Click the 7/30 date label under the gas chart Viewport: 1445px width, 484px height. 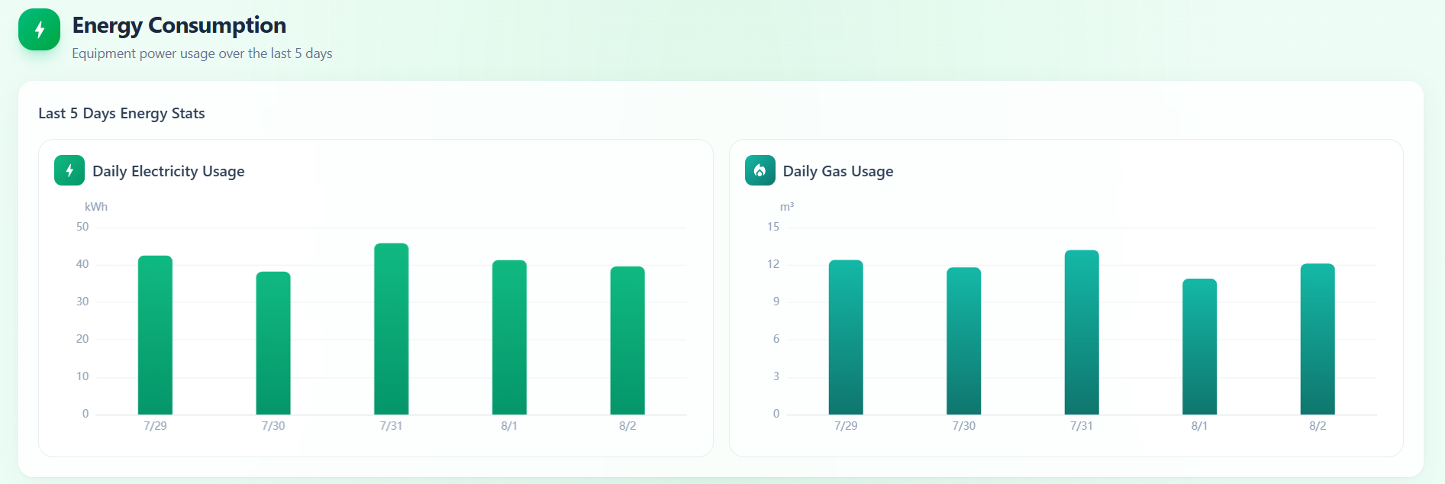[x=964, y=426]
